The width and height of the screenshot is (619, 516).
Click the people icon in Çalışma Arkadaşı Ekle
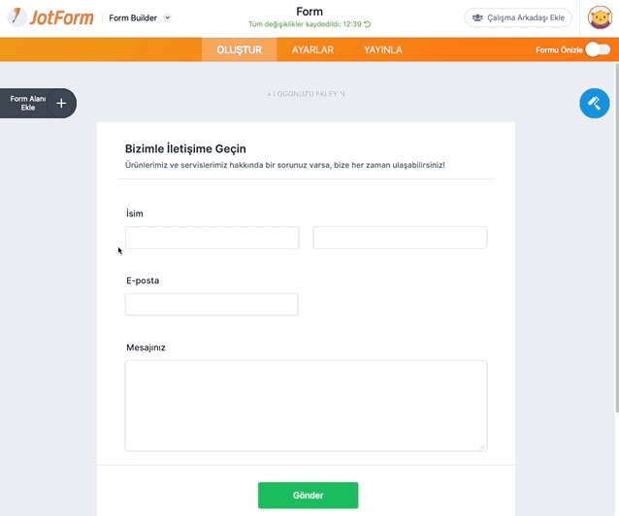click(x=477, y=17)
